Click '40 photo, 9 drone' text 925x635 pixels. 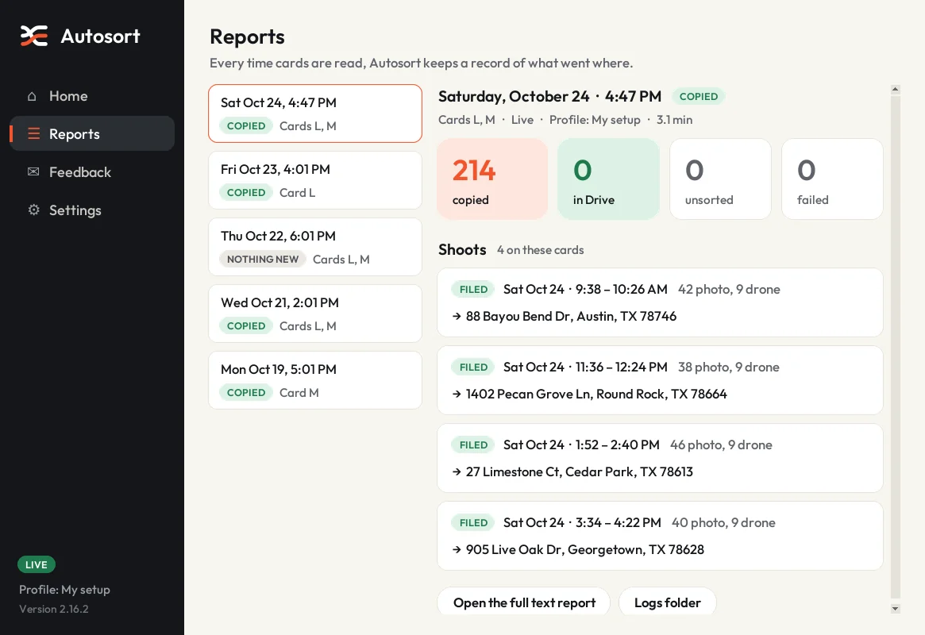[723, 523]
